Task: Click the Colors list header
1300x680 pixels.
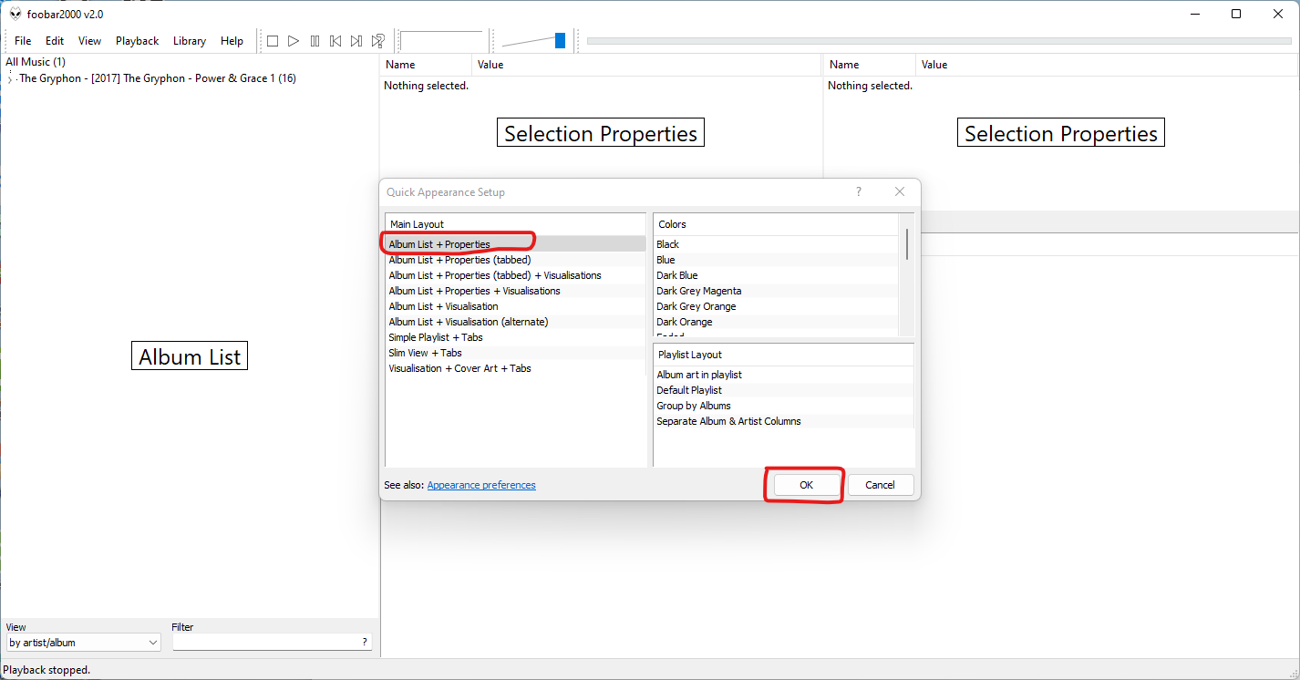Action: [776, 224]
